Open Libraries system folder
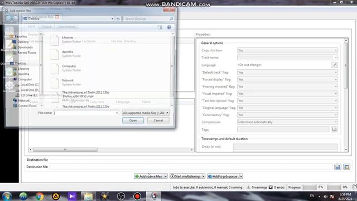 click(67, 40)
